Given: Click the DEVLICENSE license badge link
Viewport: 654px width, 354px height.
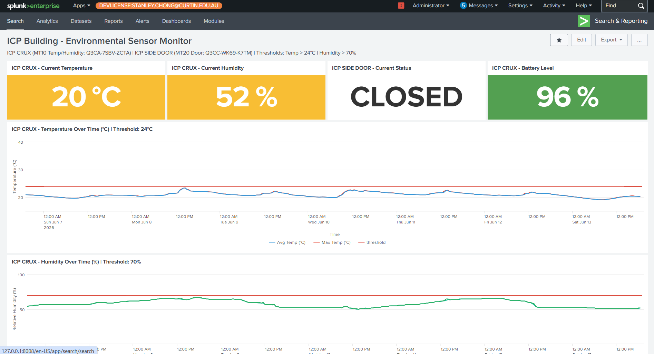Looking at the screenshot, I should pyautogui.click(x=159, y=6).
